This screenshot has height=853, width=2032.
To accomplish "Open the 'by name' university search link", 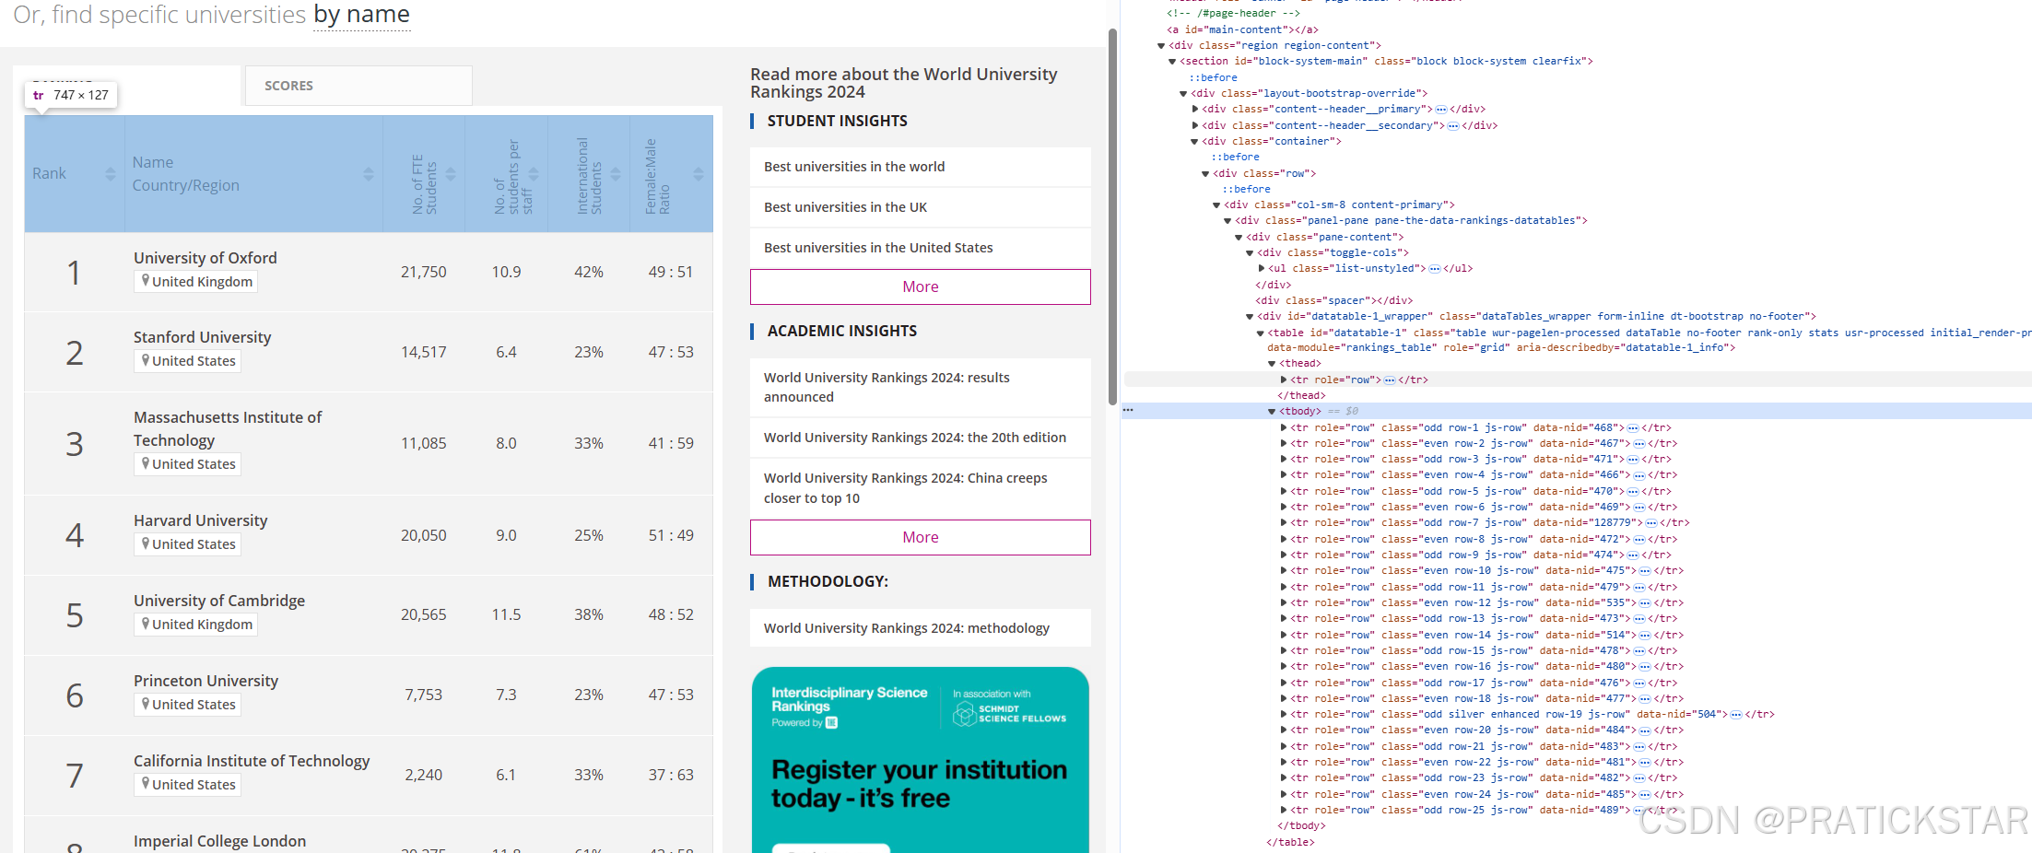I will click(x=361, y=15).
